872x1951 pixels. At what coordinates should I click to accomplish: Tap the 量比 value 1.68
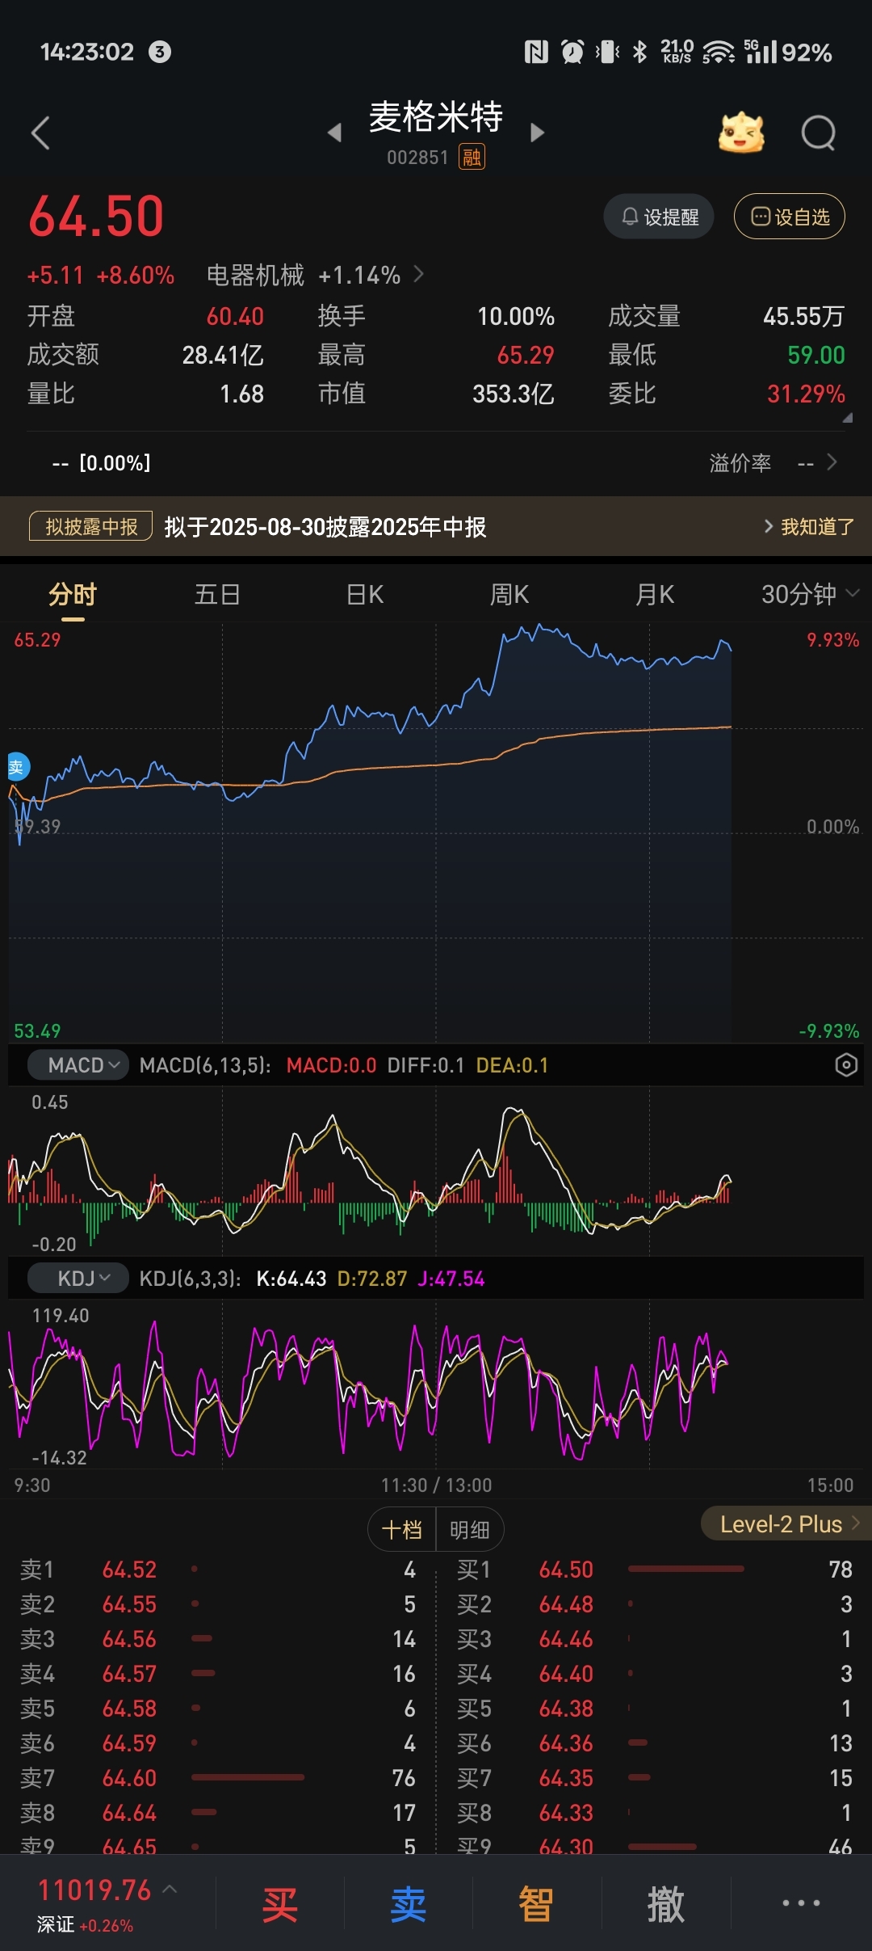[242, 394]
